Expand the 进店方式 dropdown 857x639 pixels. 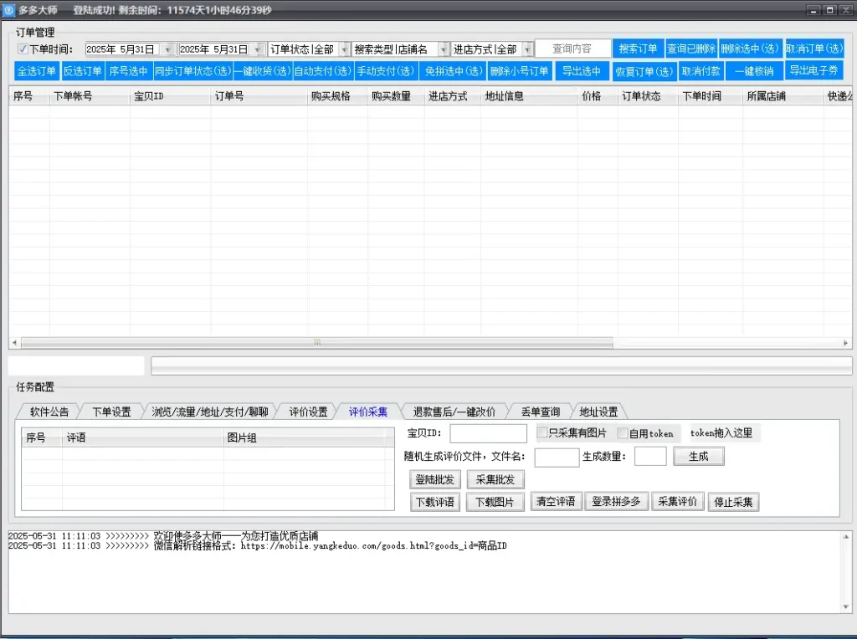[527, 49]
